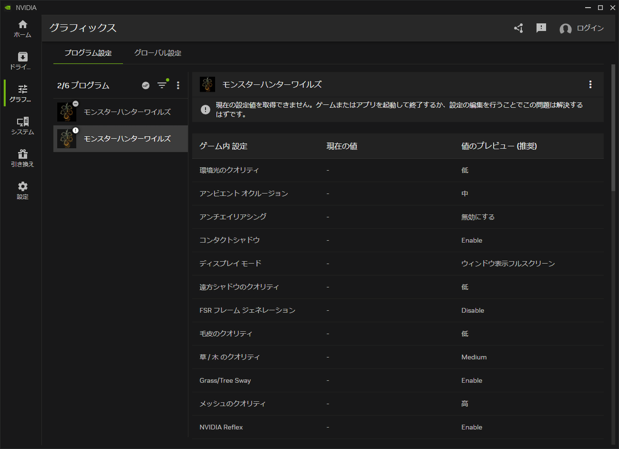
Task: Click the モンスターハンターワイルズ game thumbnail in the header
Action: point(207,84)
